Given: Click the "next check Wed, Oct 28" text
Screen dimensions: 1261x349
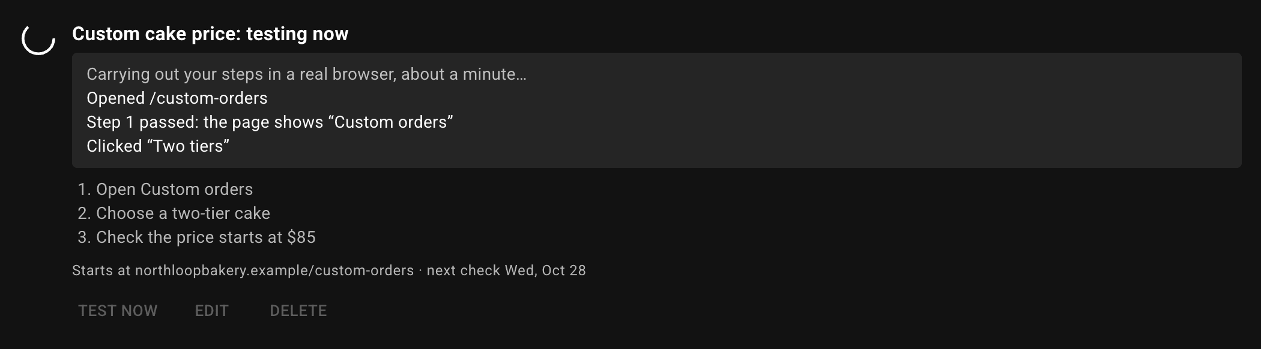Looking at the screenshot, I should pyautogui.click(x=506, y=270).
